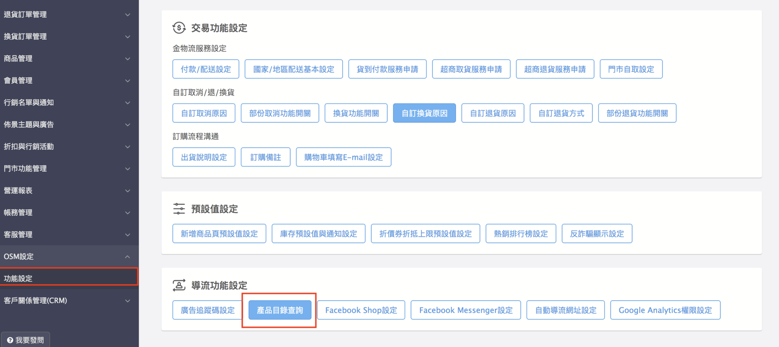Image resolution: width=779 pixels, height=347 pixels.
Task: Collapse the OSM設定 menu chevron
Action: pos(128,256)
